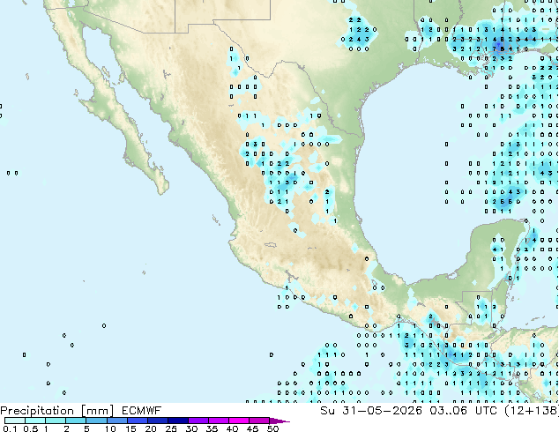The image size is (559, 432).
Task: Click the 'ECMWF' model label
Action: (141, 411)
